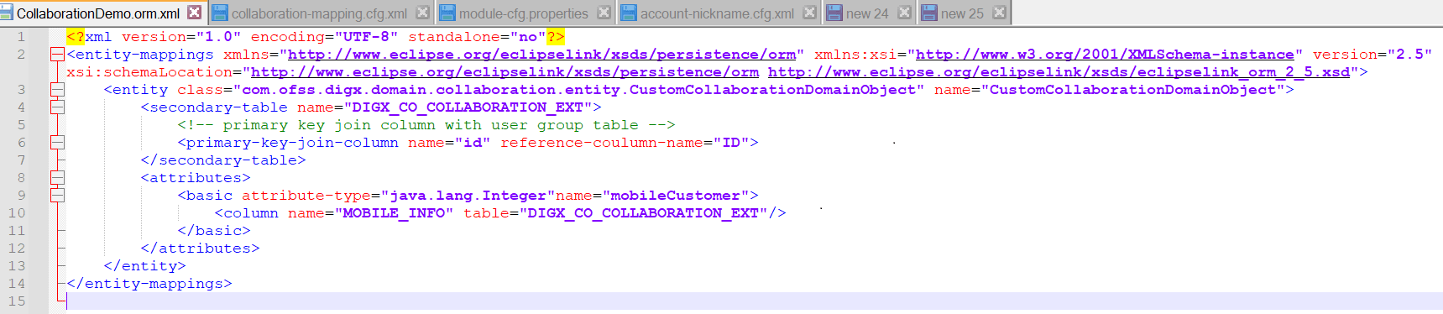Collapse the attributes fold on line 8
The height and width of the screenshot is (314, 1443).
click(x=57, y=178)
